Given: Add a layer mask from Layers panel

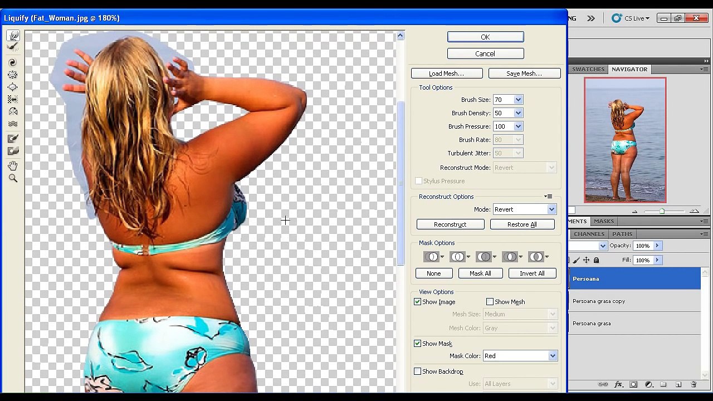Looking at the screenshot, I should pyautogui.click(x=633, y=384).
